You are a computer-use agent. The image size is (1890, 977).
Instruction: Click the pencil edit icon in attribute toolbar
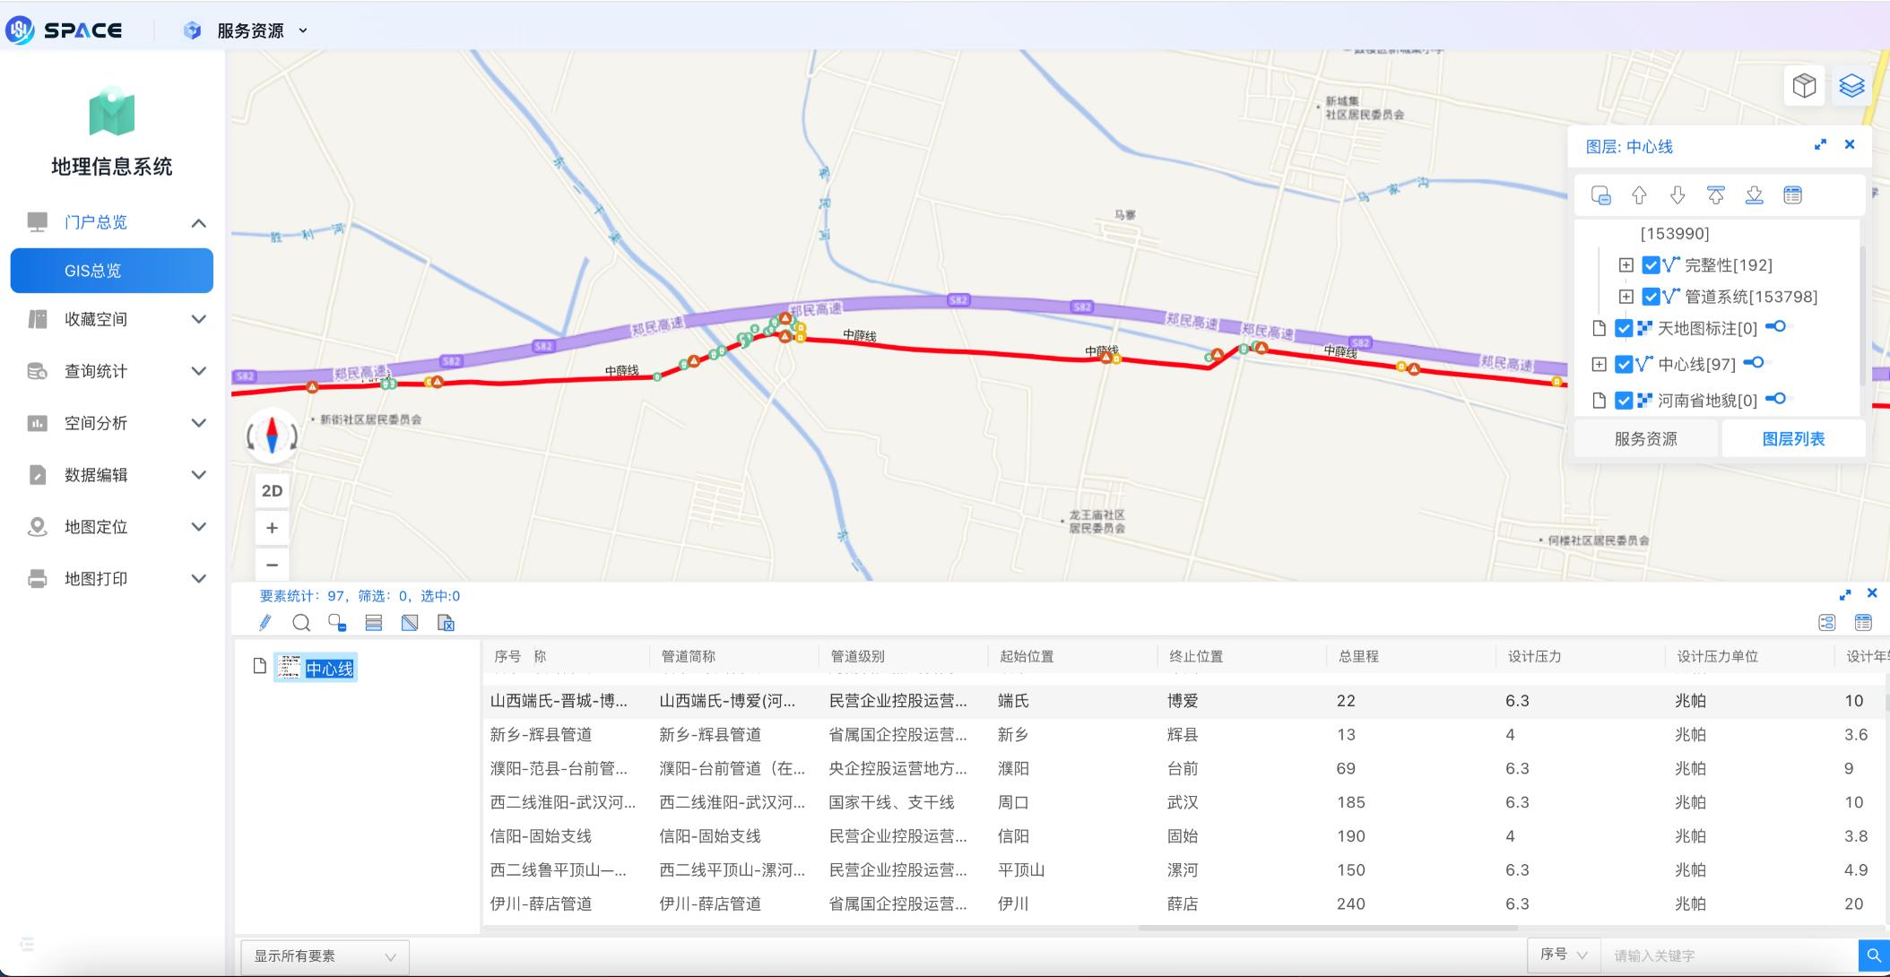pyautogui.click(x=265, y=622)
